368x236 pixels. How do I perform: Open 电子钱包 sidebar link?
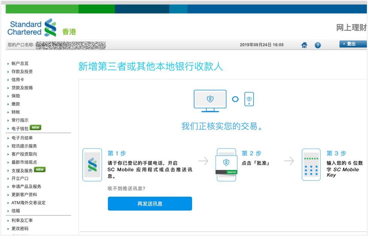coord(20,128)
